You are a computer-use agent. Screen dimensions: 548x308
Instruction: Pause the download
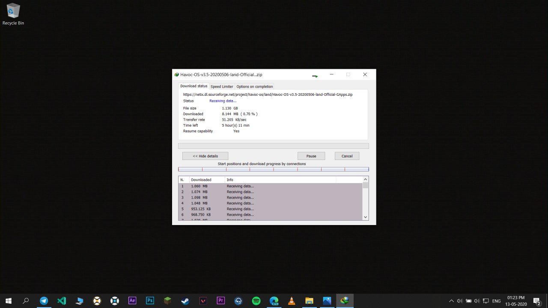click(311, 156)
